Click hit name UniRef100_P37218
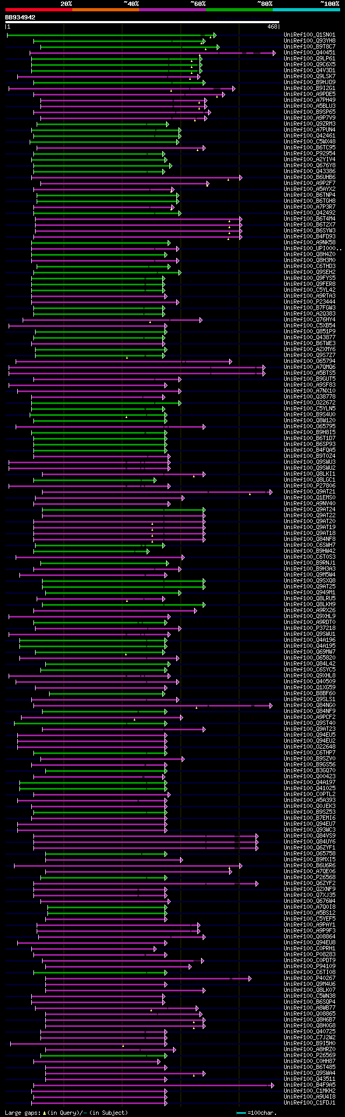The image size is (345, 1117). click(309, 628)
